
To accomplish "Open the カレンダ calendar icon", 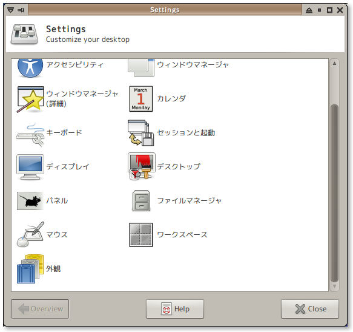I will pos(141,99).
